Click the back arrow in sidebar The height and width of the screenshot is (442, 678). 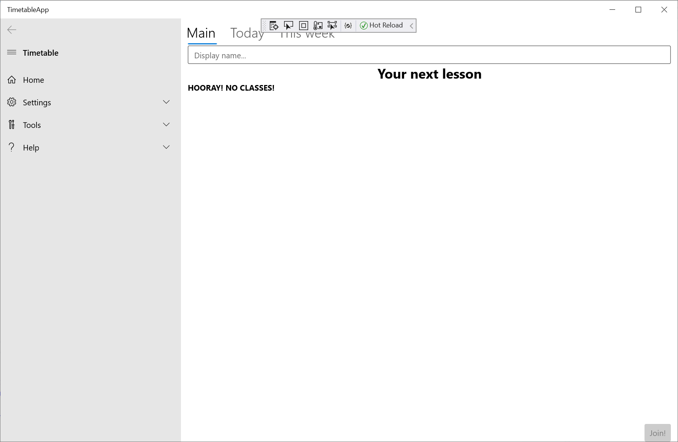pos(12,30)
